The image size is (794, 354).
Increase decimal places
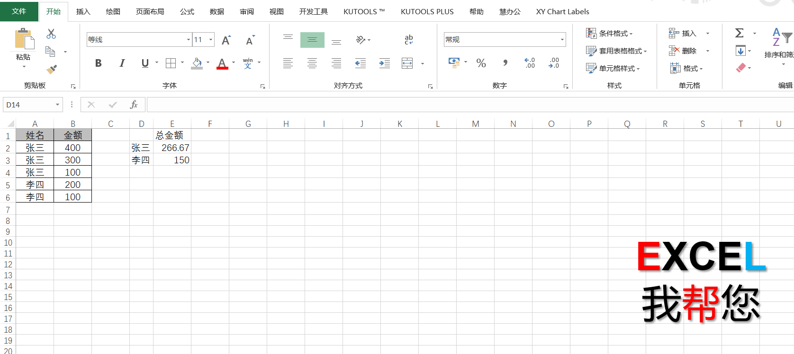pos(530,63)
